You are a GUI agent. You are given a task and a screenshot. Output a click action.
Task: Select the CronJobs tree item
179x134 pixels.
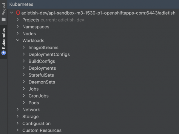38,96
